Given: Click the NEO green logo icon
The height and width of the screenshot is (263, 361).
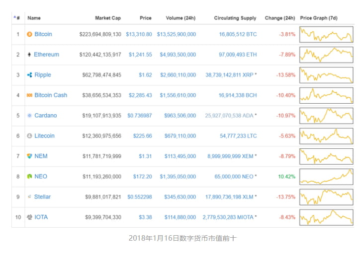Looking at the screenshot, I should pyautogui.click(x=29, y=176).
